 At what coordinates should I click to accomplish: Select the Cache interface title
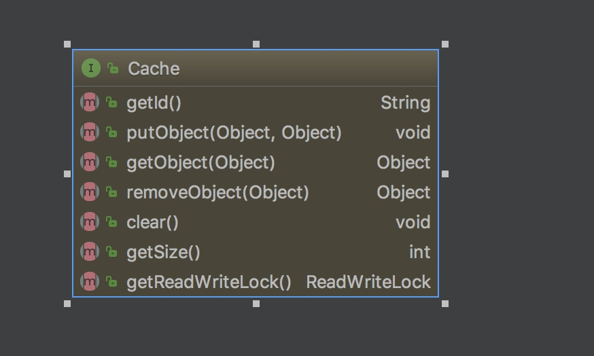(154, 69)
